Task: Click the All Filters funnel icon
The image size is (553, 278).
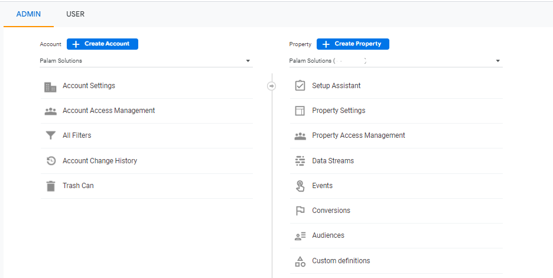Action: coord(51,136)
